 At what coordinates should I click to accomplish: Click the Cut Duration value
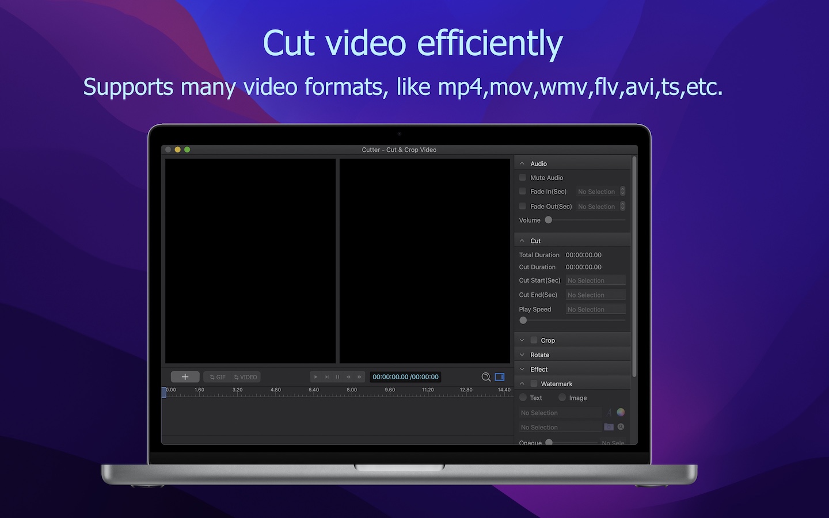584,267
